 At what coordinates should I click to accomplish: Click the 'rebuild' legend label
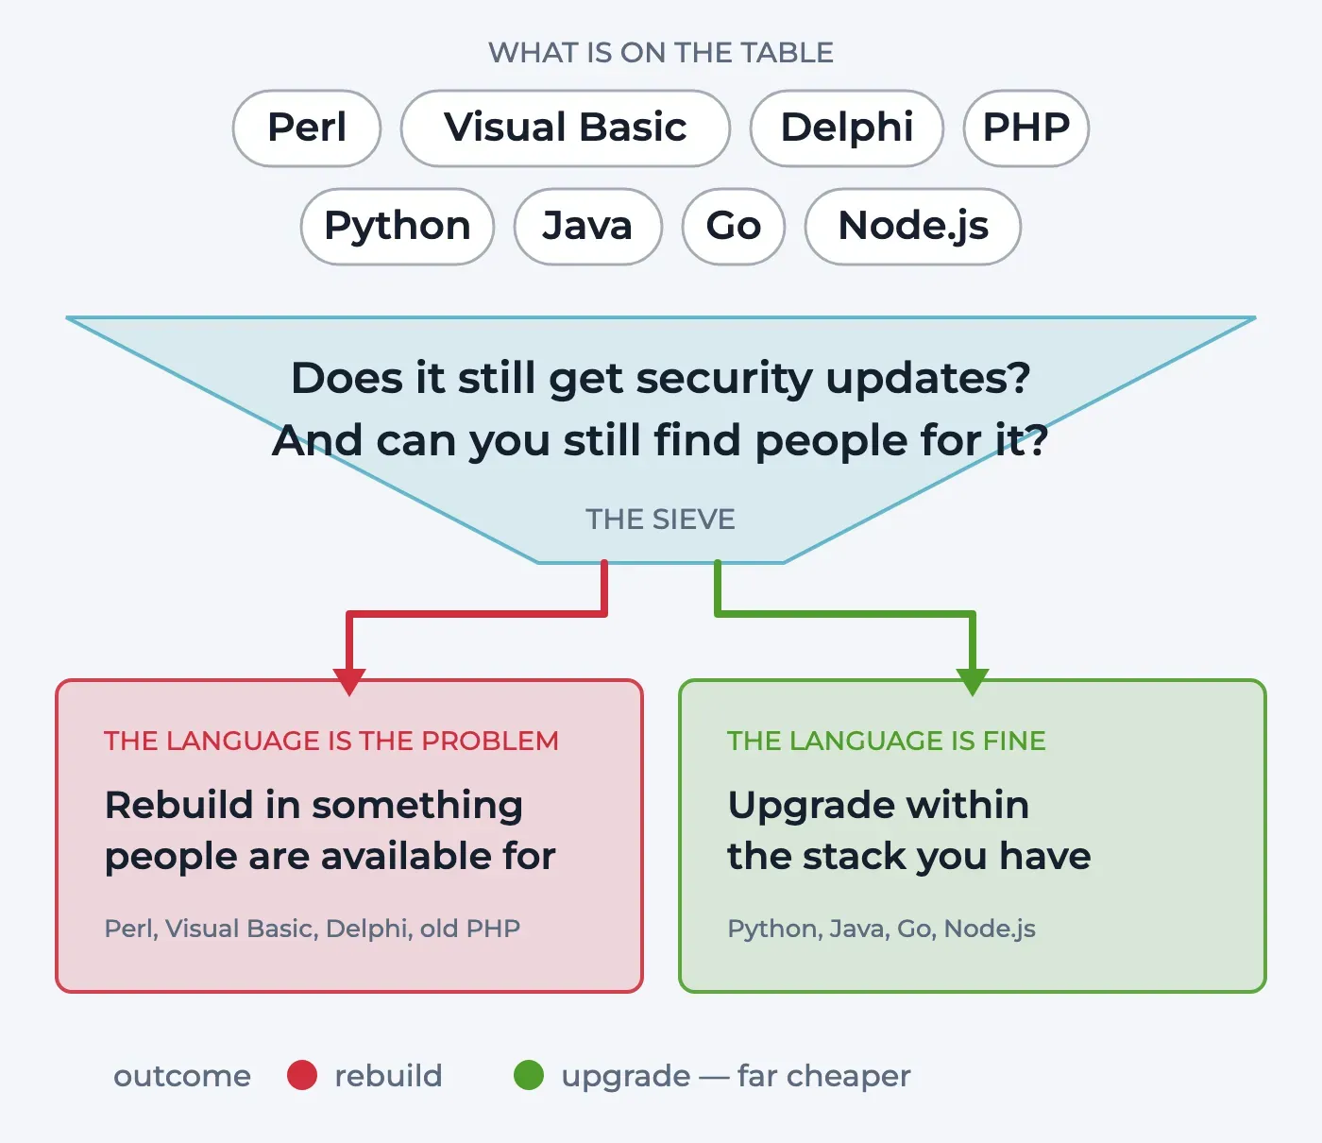tap(388, 1076)
